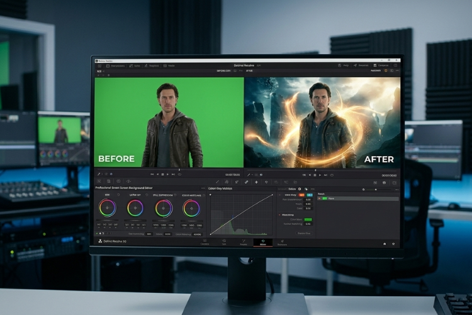This screenshot has height=315, width=472.
Task: Collapse the Masking section arrow
Action: click(279, 214)
